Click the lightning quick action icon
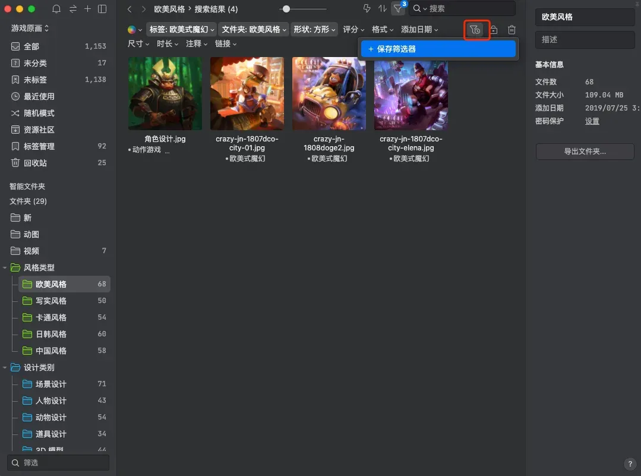This screenshot has width=641, height=476. [367, 8]
